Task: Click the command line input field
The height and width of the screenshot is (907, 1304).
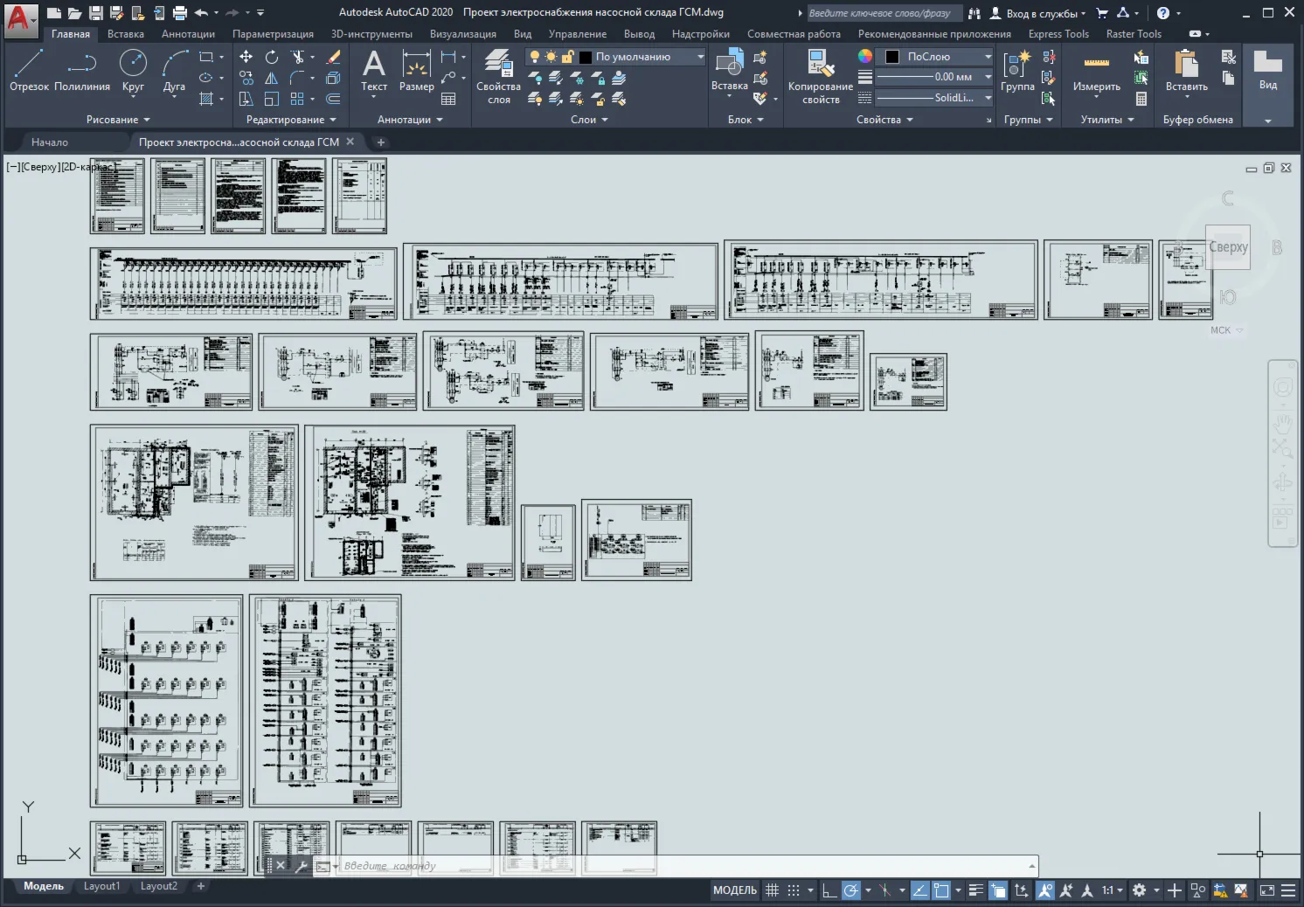Action: click(682, 866)
